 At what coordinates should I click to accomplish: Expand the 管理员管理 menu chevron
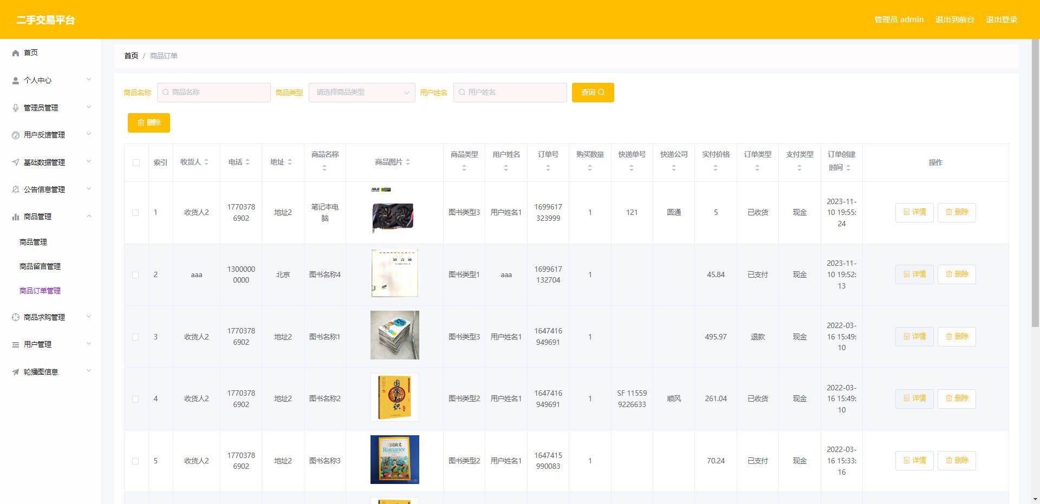(89, 107)
